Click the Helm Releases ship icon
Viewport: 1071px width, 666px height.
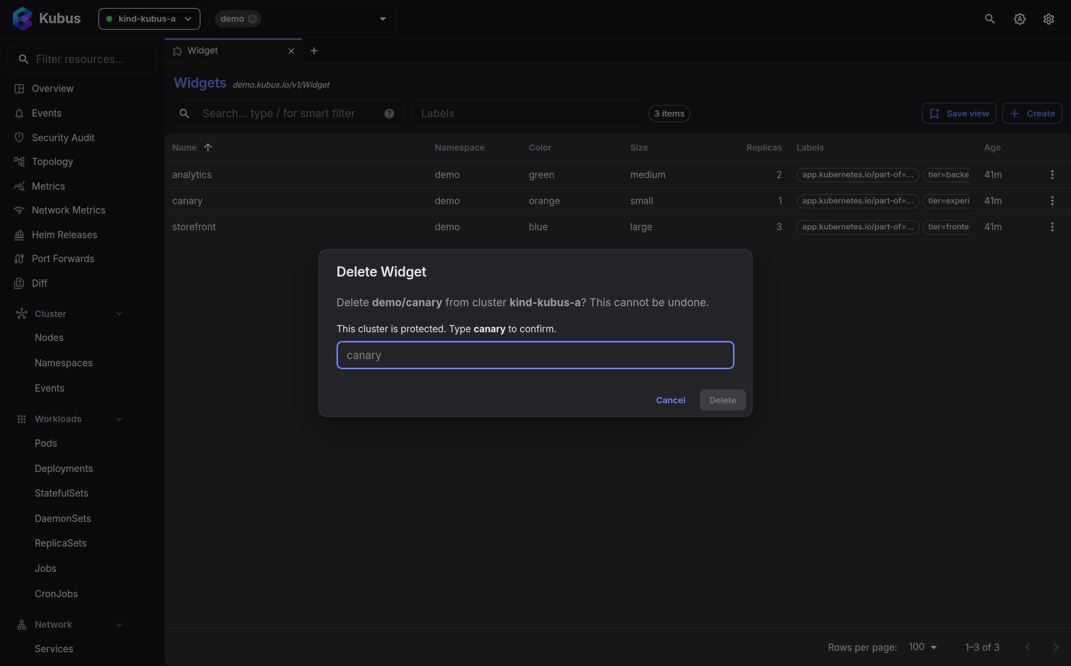(x=19, y=235)
